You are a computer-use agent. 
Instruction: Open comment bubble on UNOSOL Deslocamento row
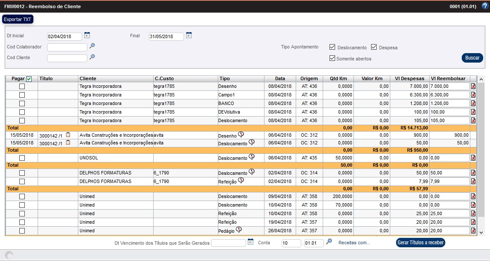252,157
